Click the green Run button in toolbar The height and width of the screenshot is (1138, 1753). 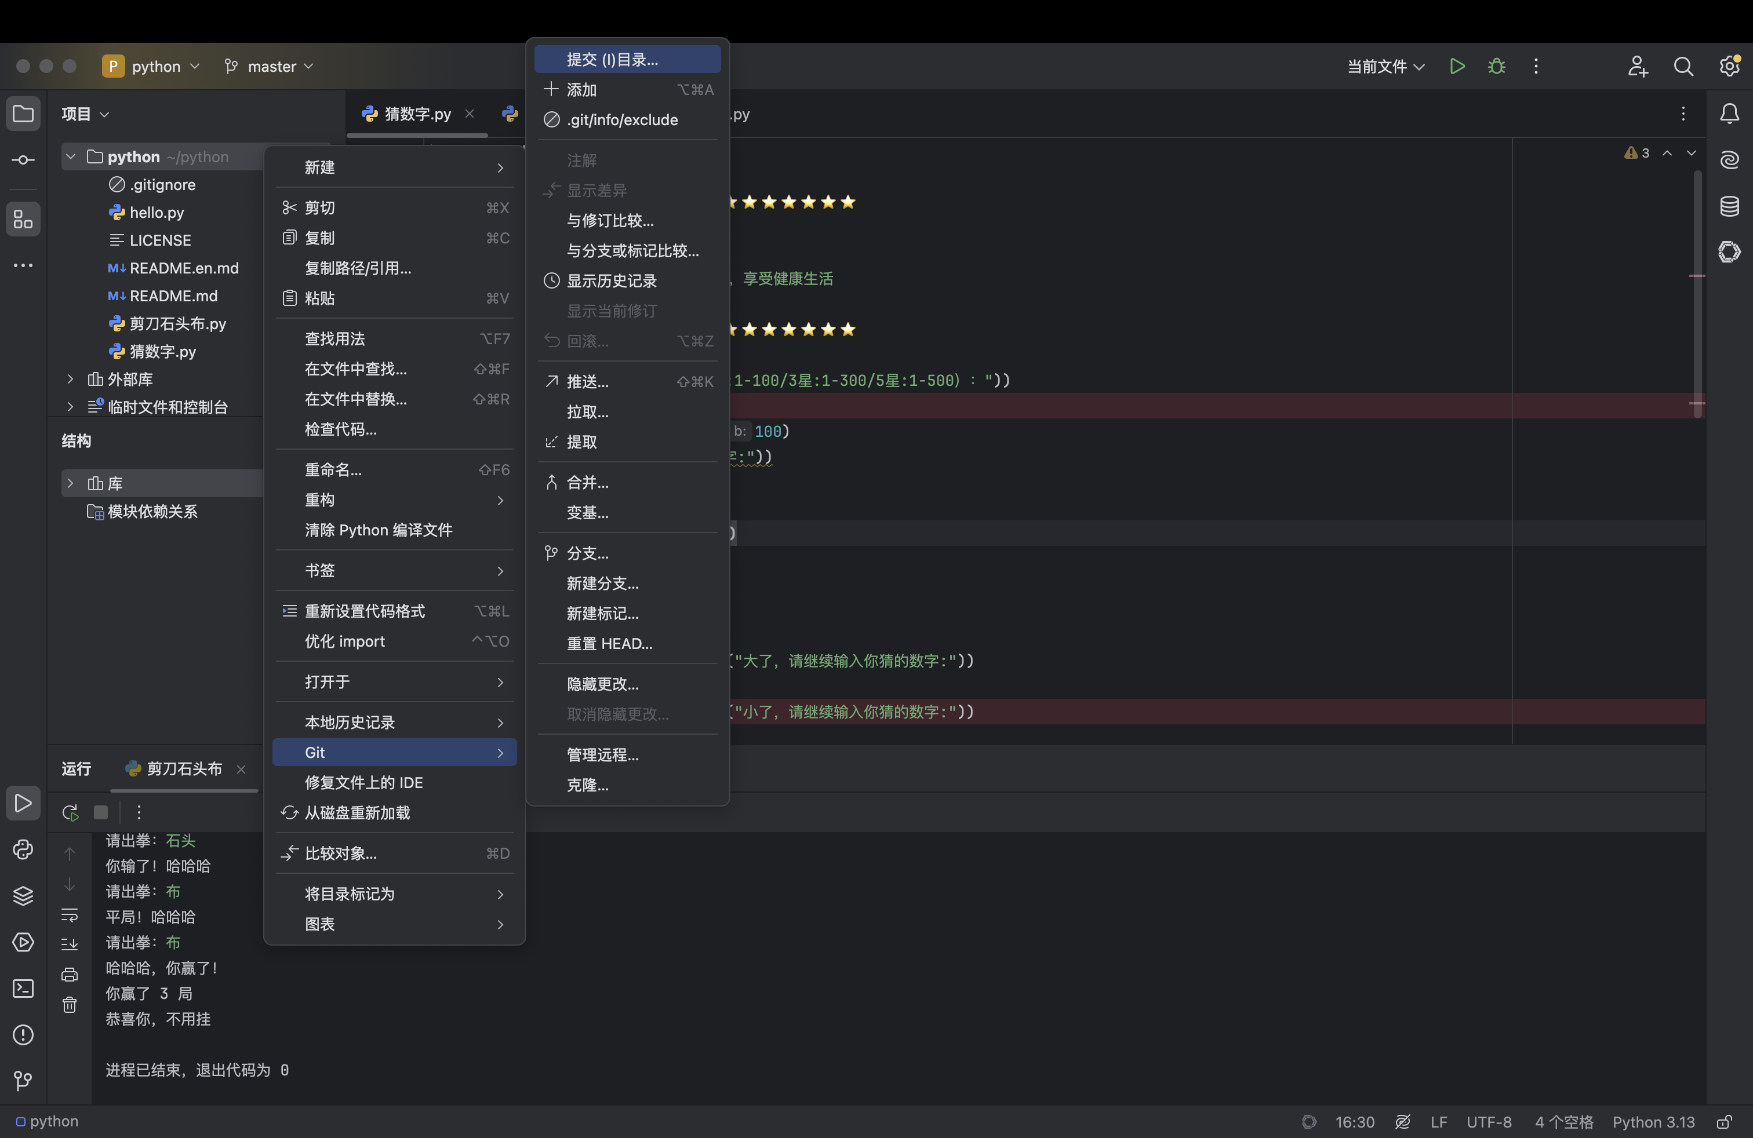pyautogui.click(x=1456, y=66)
